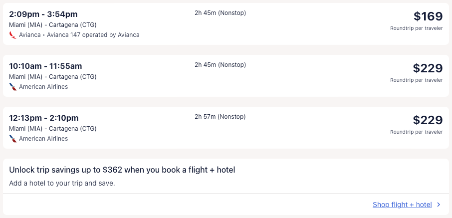Click the $169 roundtrip price
The image size is (452, 218).
[428, 16]
